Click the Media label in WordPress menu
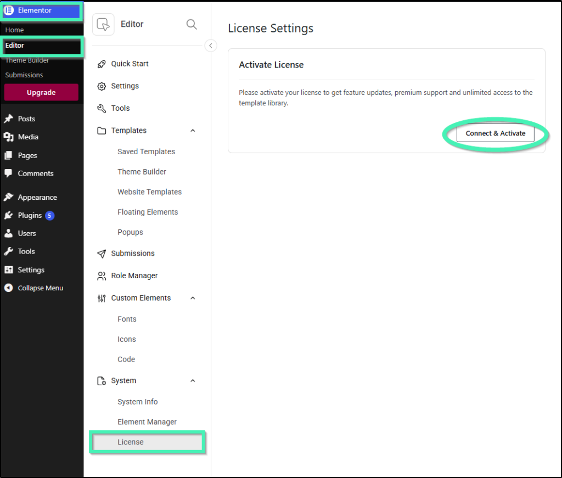Image resolution: width=562 pixels, height=478 pixels. 28,137
